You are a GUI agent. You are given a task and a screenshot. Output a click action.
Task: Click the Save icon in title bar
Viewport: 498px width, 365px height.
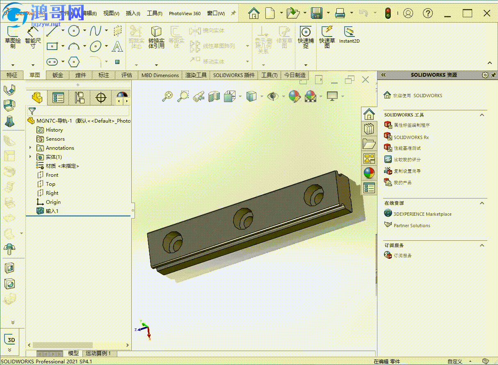point(316,13)
